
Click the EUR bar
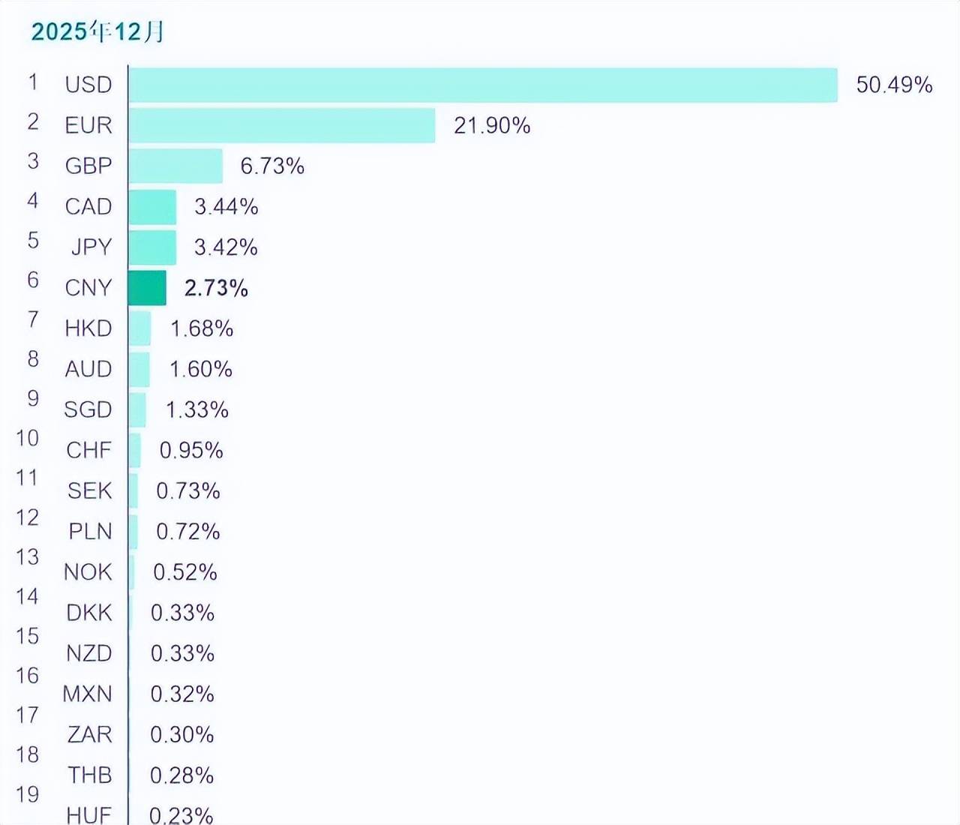[x=281, y=125]
